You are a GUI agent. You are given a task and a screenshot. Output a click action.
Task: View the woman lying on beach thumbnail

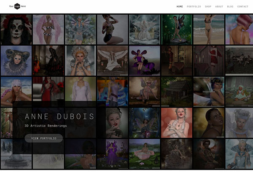[x=16, y=91]
